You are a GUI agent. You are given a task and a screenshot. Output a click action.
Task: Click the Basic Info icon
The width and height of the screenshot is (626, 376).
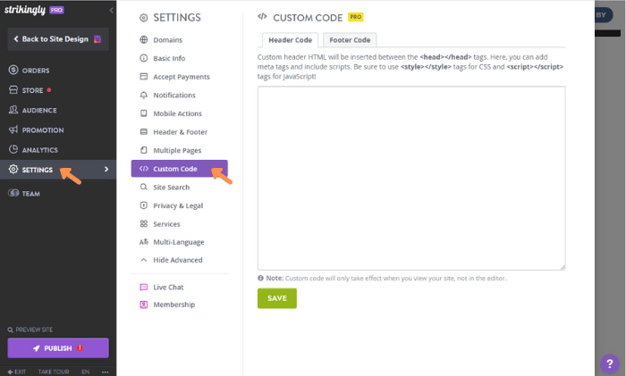[144, 58]
